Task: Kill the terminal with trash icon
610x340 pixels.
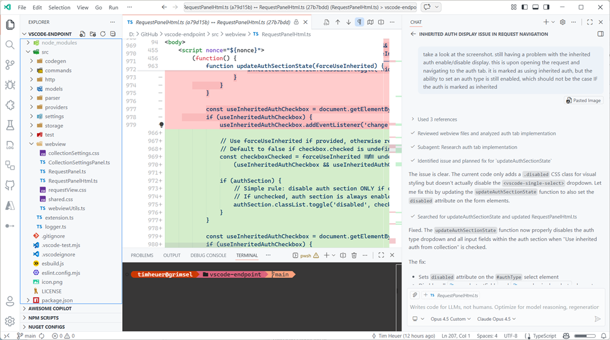Action: tap(354, 255)
